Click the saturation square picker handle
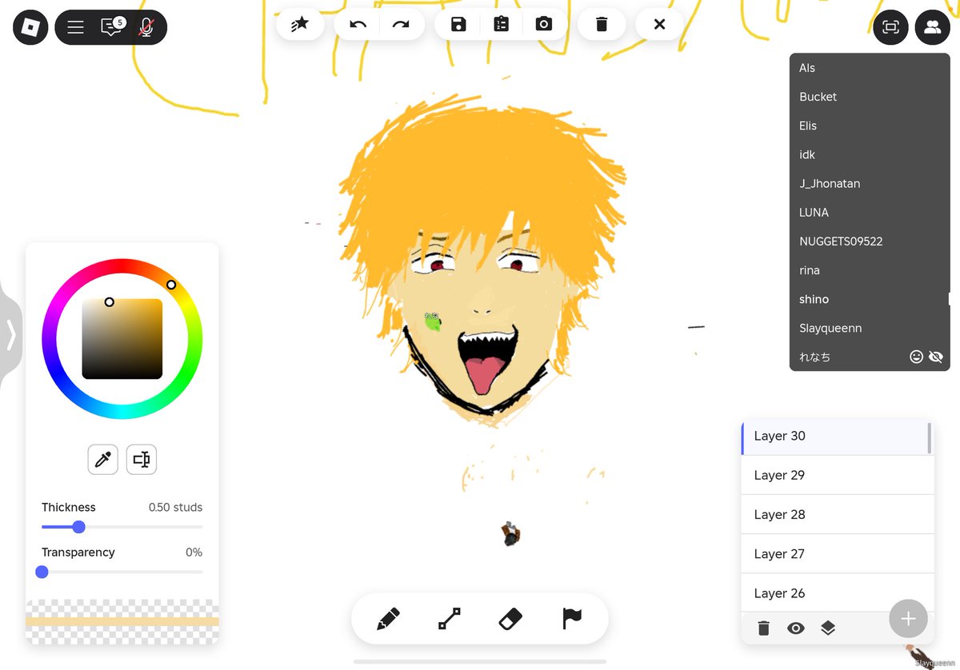Image resolution: width=960 pixels, height=670 pixels. 110,302
